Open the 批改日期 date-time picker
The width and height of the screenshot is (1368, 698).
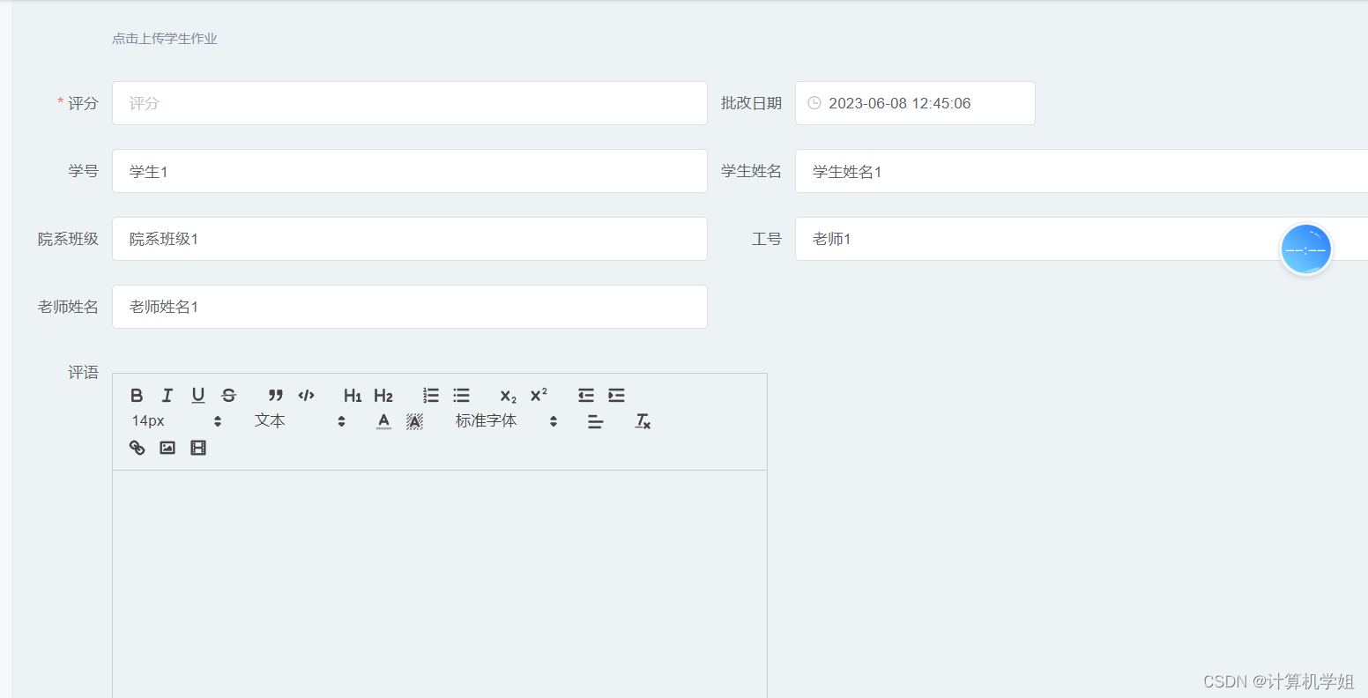(x=915, y=103)
